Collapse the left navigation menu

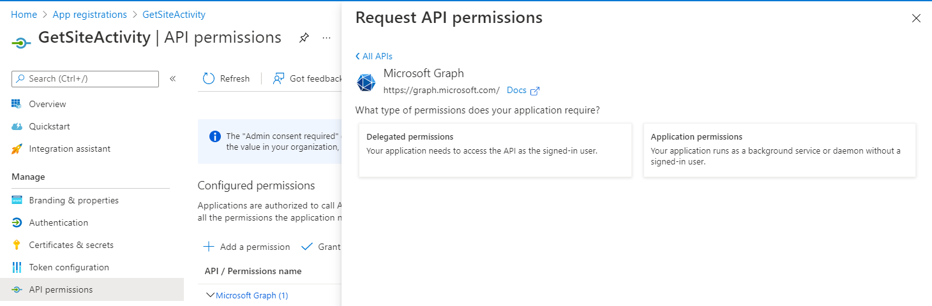172,78
